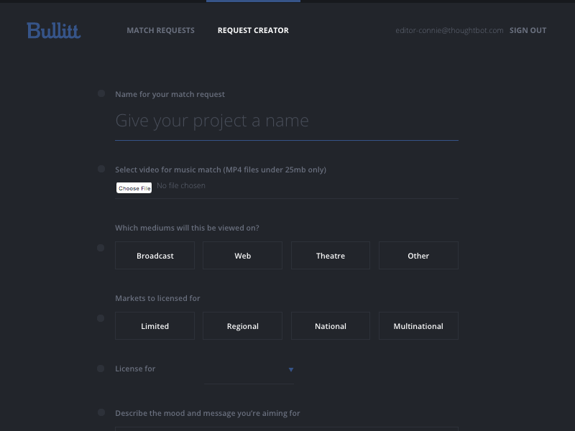
Task: Click the step bullet beside video selection
Action: click(101, 169)
